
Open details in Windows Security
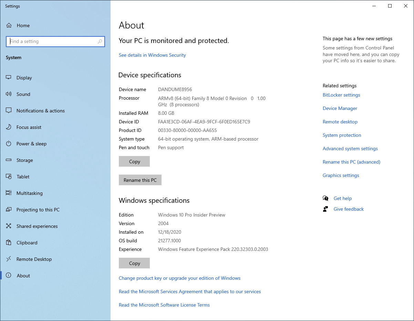152,55
